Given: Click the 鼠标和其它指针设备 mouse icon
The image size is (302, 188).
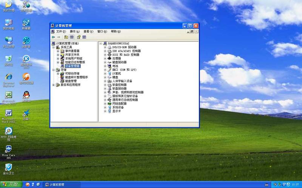Looking at the screenshot, I should click(109, 96).
